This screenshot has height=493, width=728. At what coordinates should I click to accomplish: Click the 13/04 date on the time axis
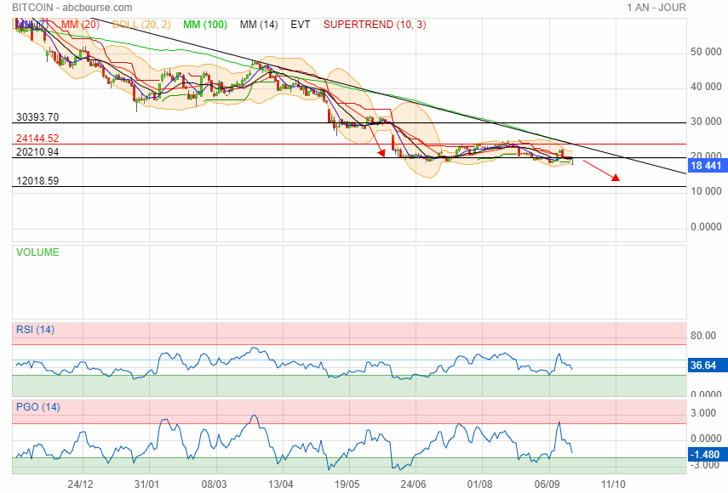280,483
